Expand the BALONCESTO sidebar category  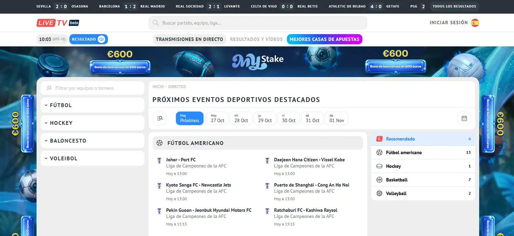point(93,141)
